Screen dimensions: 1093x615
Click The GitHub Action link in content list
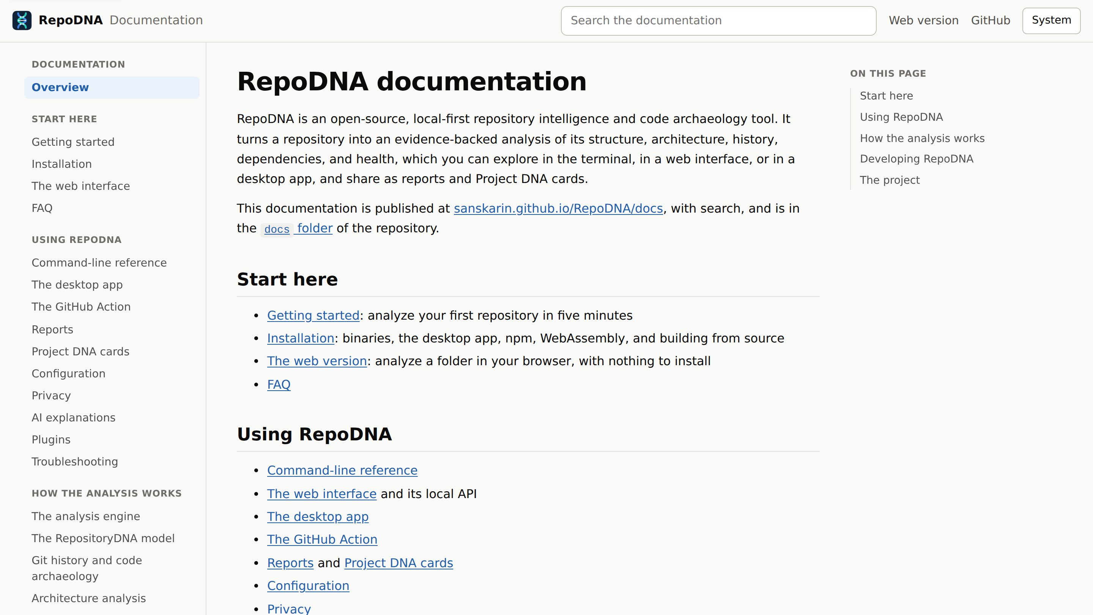[x=322, y=539]
